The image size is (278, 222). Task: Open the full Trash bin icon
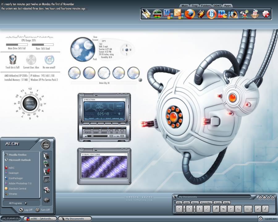(13, 60)
